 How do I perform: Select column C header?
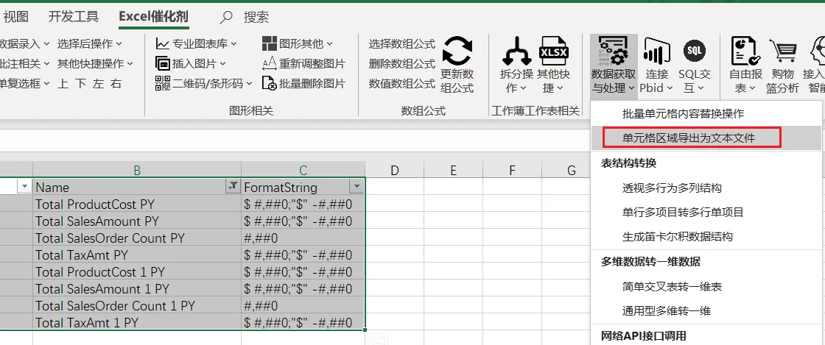303,170
